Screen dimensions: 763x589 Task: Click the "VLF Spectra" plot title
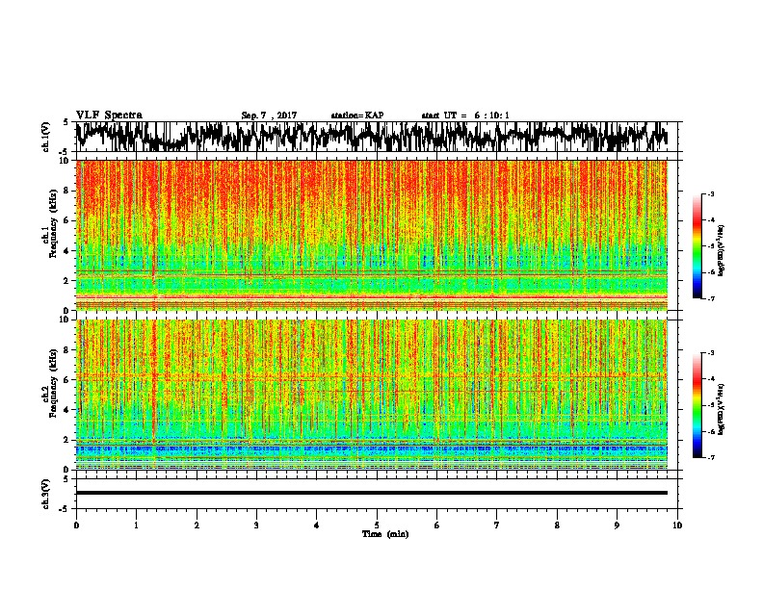109,115
